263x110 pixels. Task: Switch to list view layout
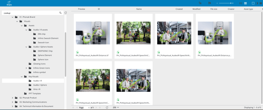pyautogui.click(x=241, y=3)
